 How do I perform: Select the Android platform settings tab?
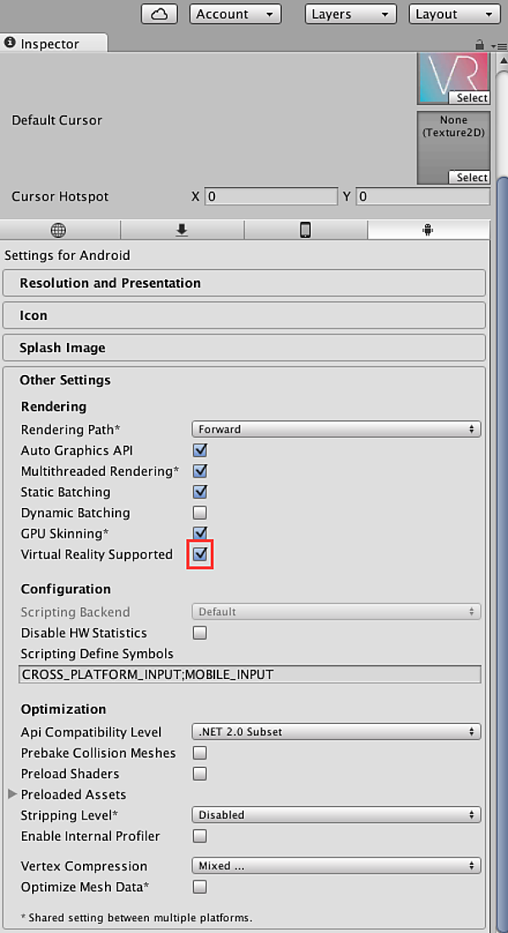click(x=428, y=229)
